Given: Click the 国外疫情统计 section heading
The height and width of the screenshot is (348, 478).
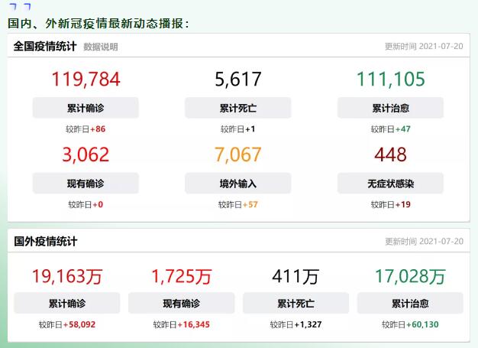Looking at the screenshot, I should (45, 242).
